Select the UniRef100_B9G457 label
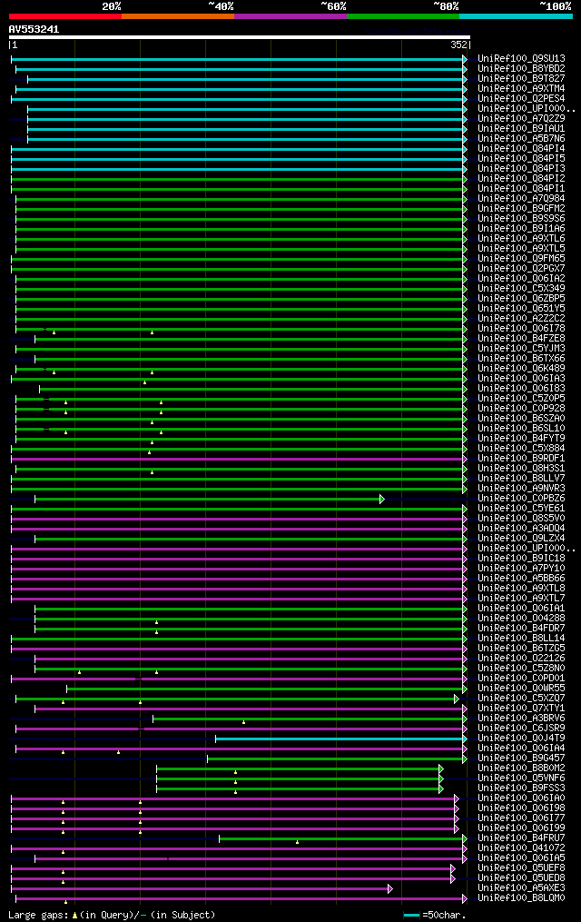 [521, 758]
